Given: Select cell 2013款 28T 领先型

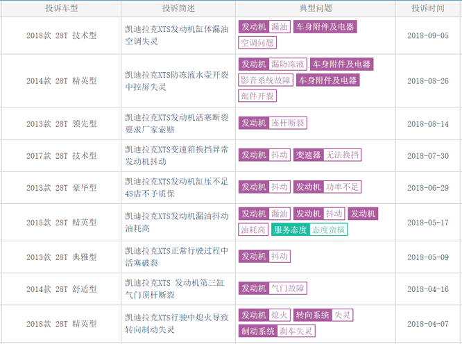Looking at the screenshot, I should click(62, 123).
